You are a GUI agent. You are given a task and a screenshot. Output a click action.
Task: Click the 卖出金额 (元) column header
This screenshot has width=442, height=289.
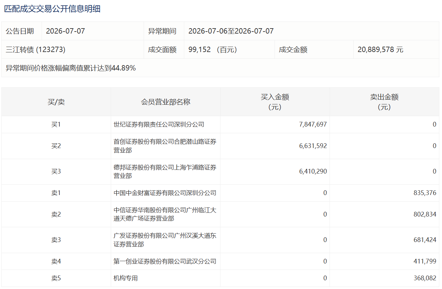click(x=384, y=102)
